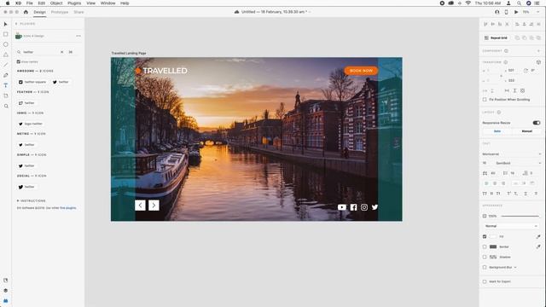
Task: Go to XD Home screen icon
Action: coord(26,12)
